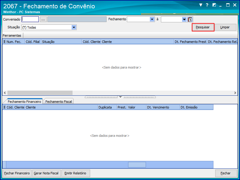The image size is (240, 180).
Task: Expand the Situação combo box
Action: pyautogui.click(x=74, y=27)
